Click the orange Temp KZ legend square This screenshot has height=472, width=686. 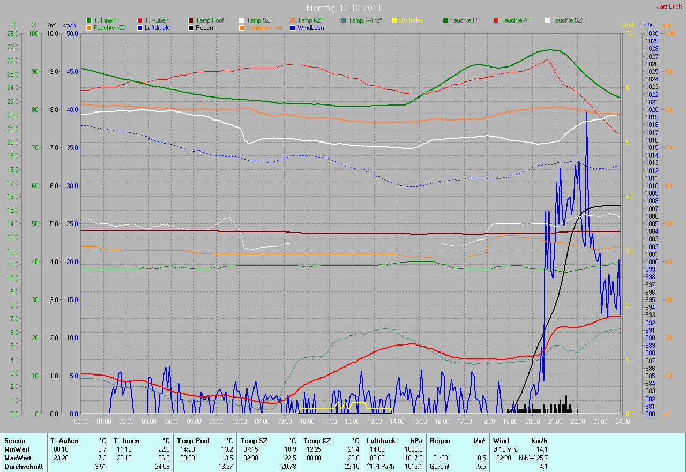(293, 20)
